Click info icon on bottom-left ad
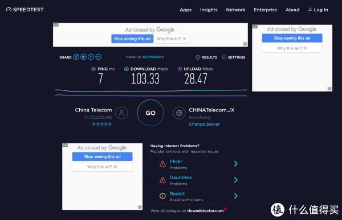The width and height of the screenshot is (342, 220). point(140,207)
